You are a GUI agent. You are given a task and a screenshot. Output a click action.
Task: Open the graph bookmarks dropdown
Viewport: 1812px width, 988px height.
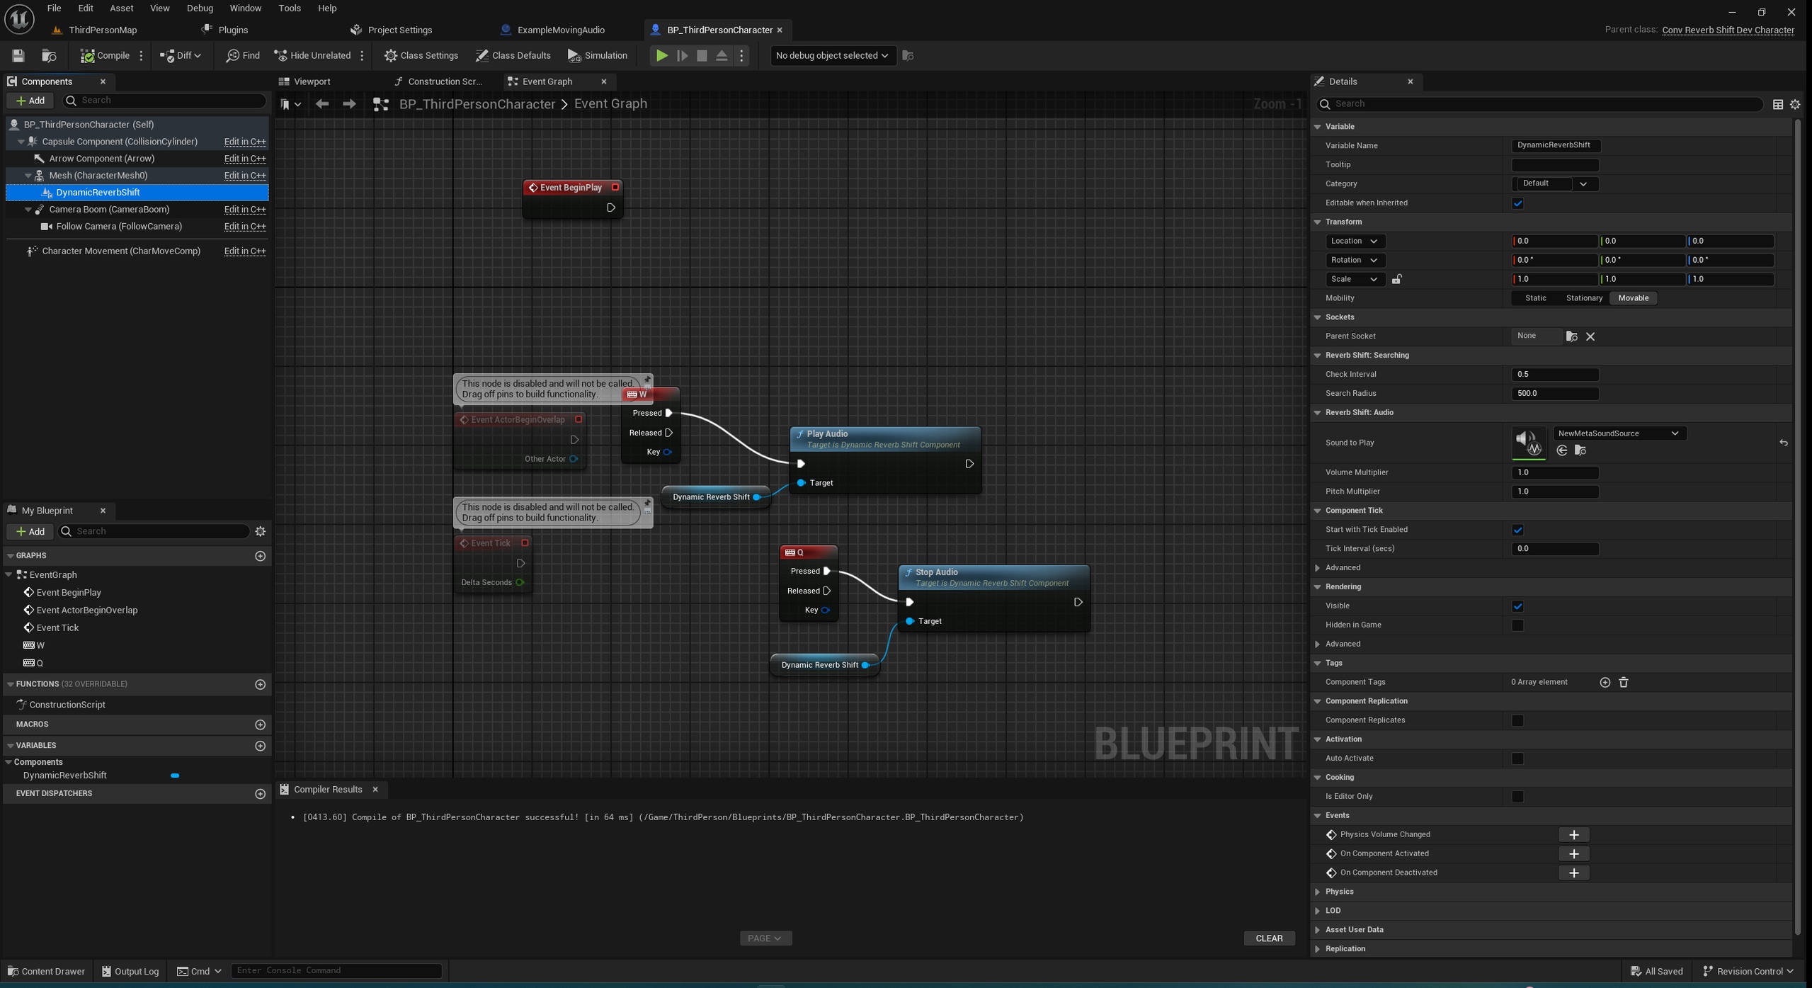pyautogui.click(x=290, y=104)
